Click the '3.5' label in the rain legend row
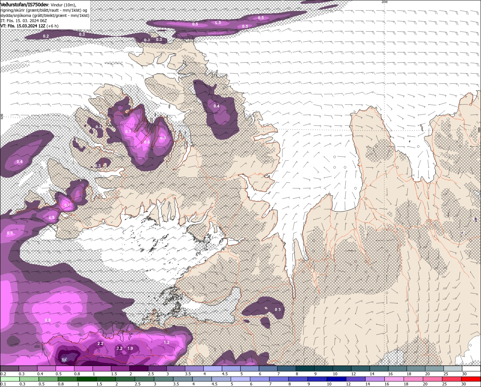This screenshot has height=387, width=481. coord(176,384)
